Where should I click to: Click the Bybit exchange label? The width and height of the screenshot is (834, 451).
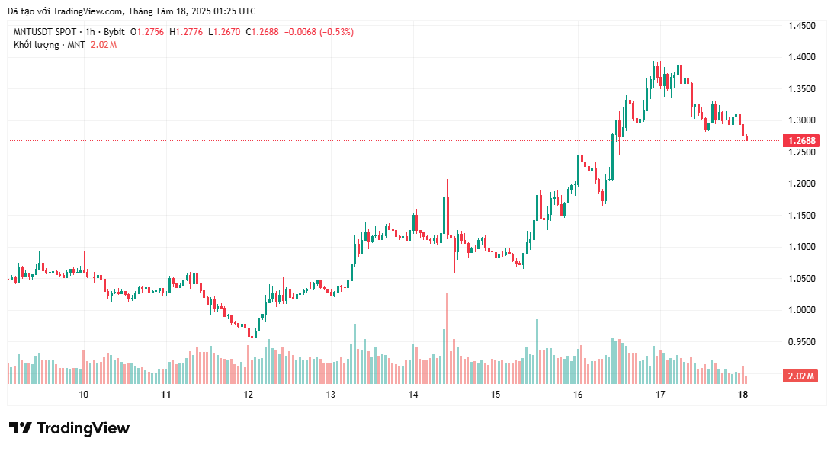point(114,32)
